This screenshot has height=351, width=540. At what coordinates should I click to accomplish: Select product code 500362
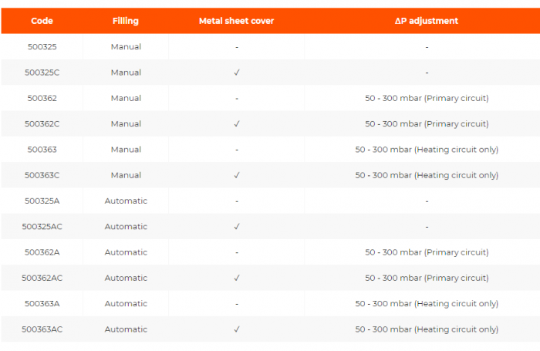(x=42, y=98)
